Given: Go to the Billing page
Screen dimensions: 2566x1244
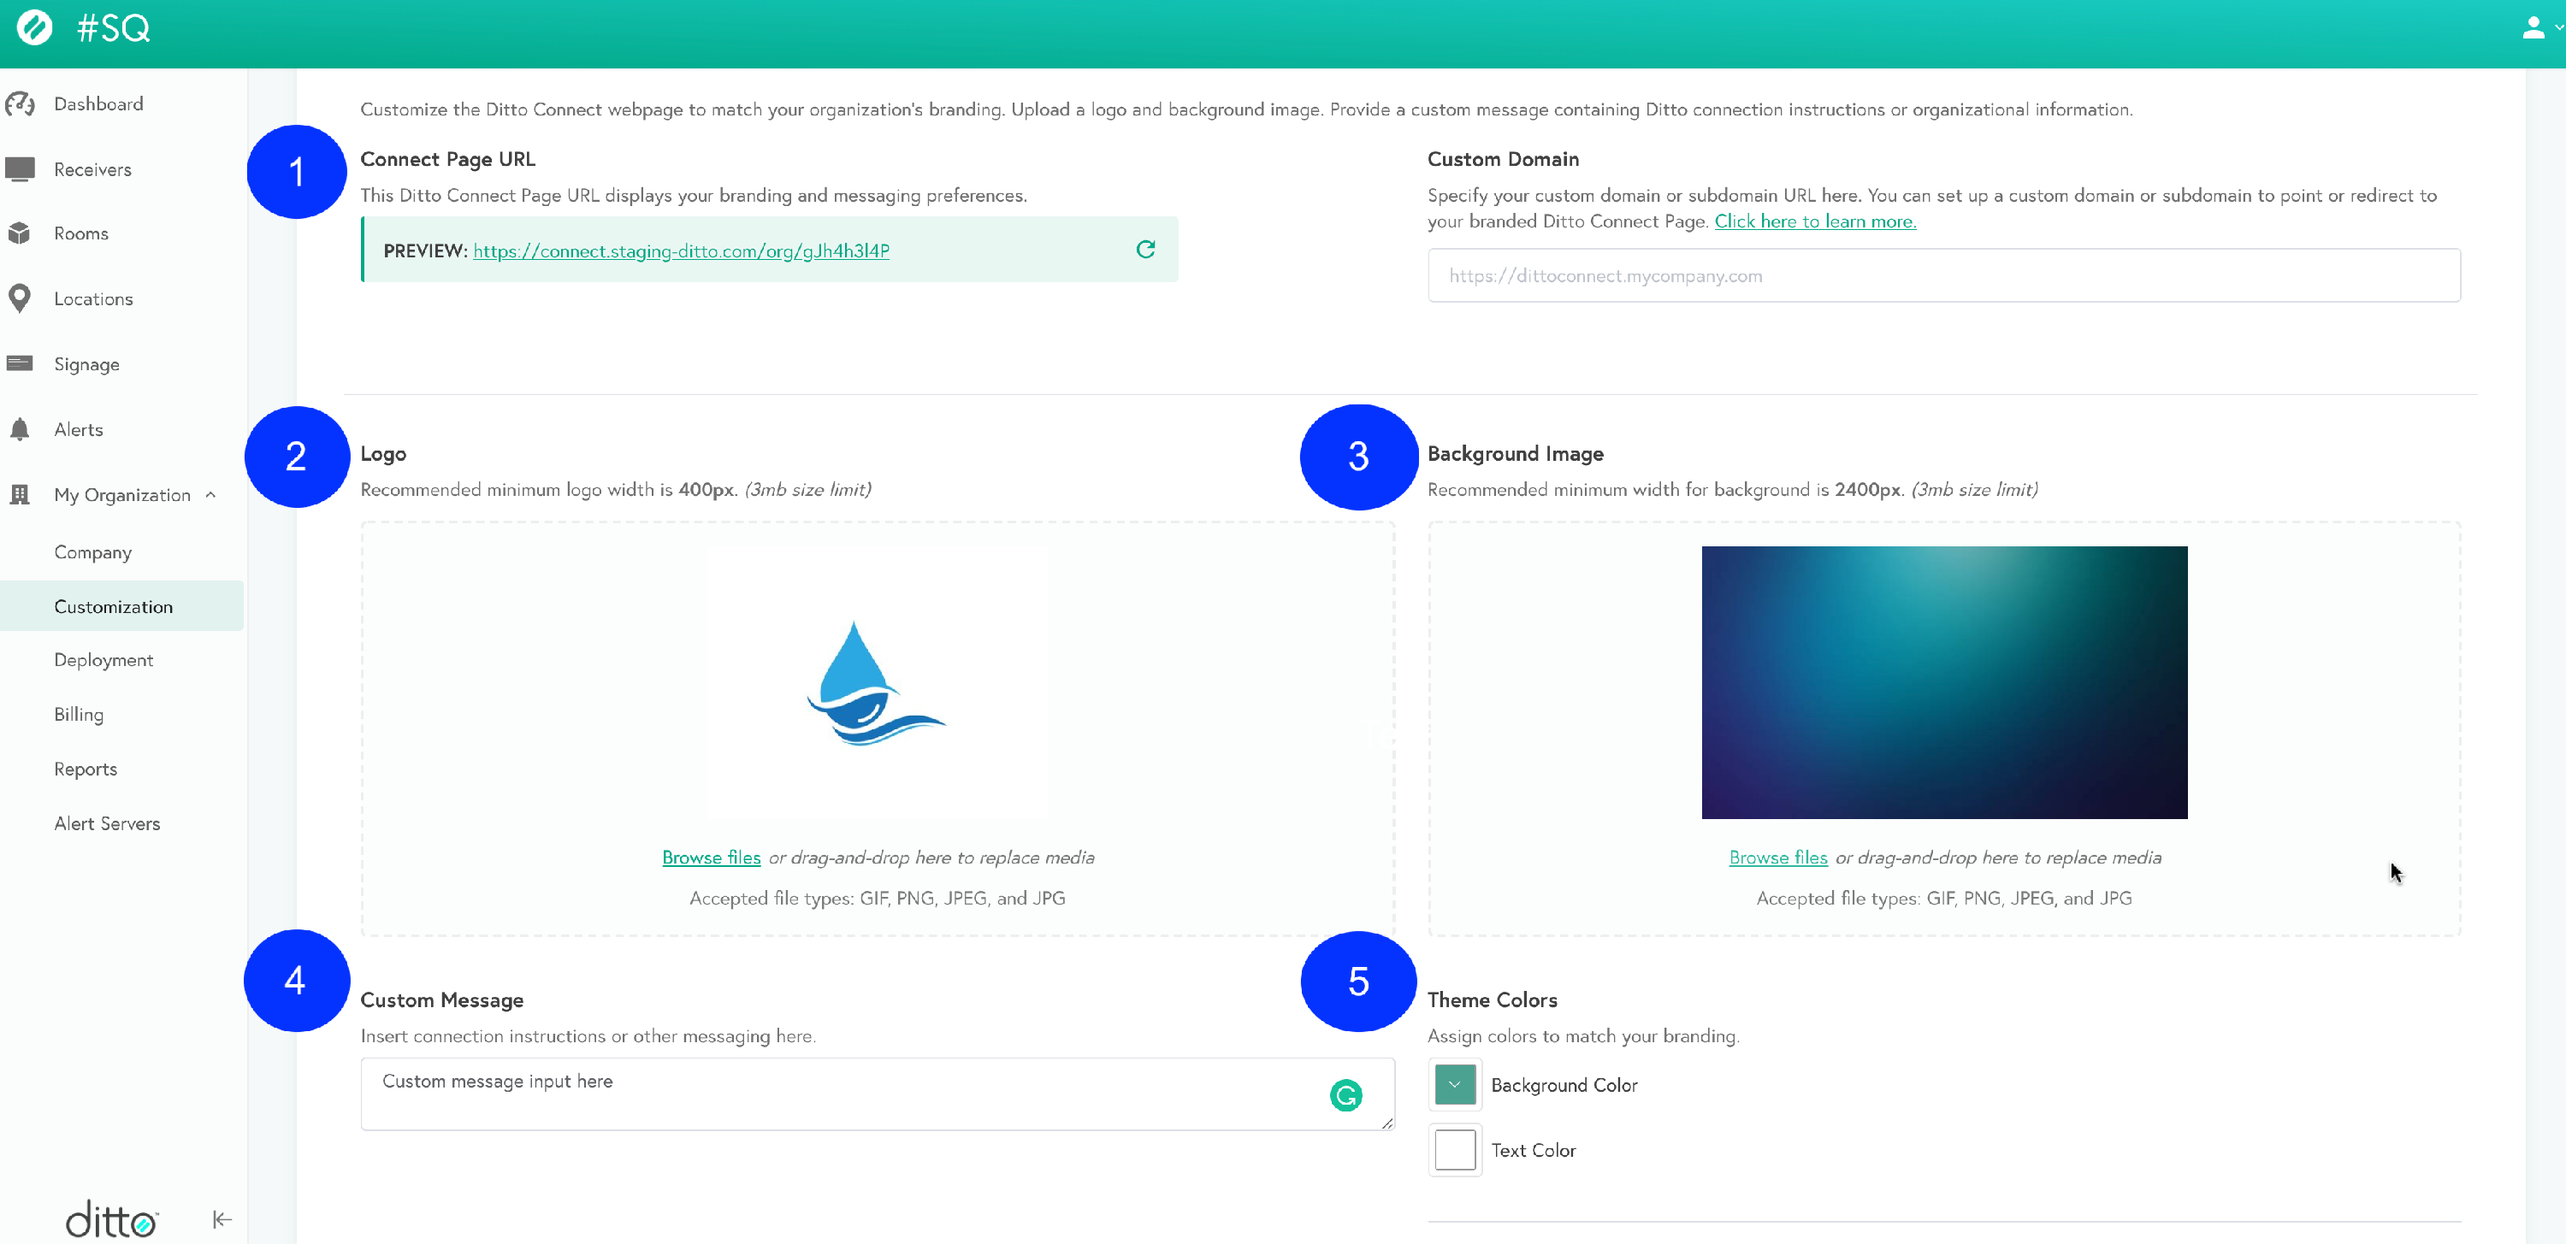Looking at the screenshot, I should point(79,715).
